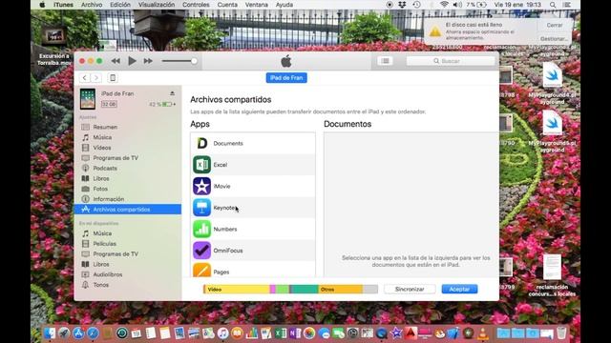The height and width of the screenshot is (343, 611).
Task: Select the Documents app in the Apps list
Action: pos(253,143)
